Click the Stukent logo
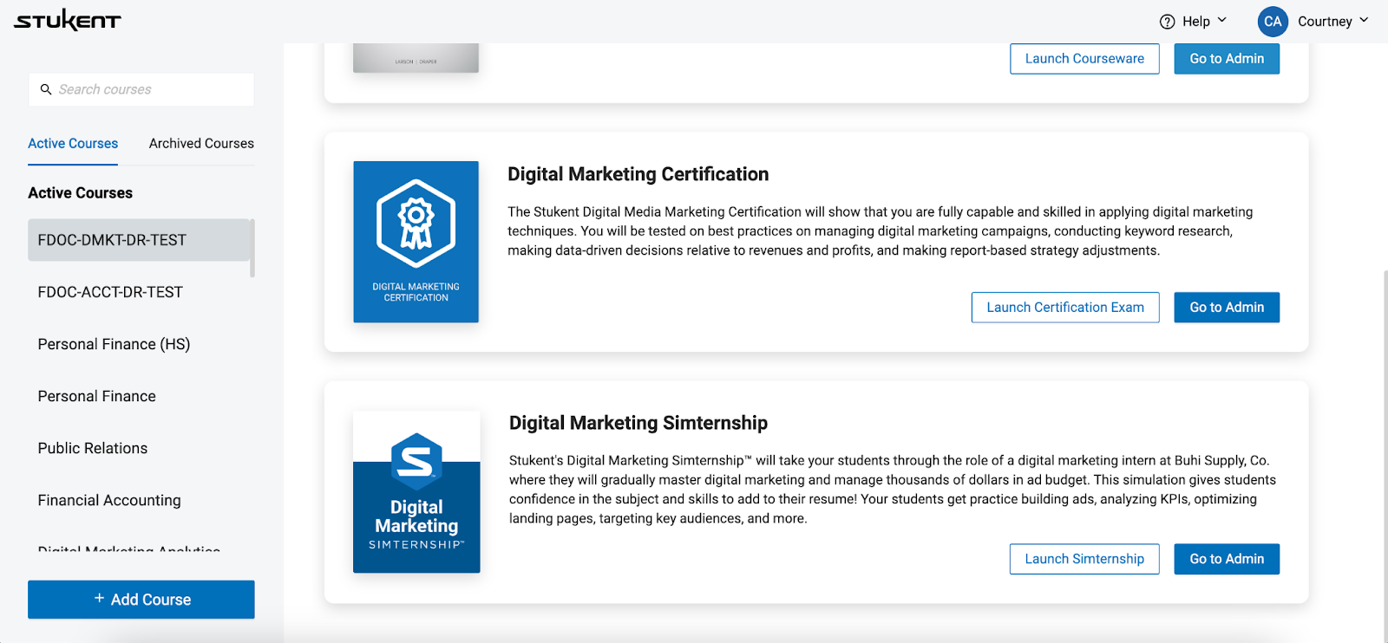This screenshot has height=643, width=1388. [68, 21]
